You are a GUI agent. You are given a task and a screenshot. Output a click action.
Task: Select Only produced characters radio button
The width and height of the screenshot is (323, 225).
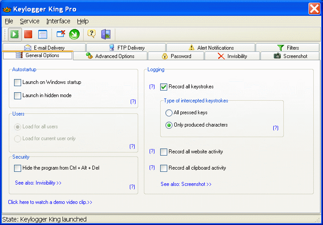169,125
